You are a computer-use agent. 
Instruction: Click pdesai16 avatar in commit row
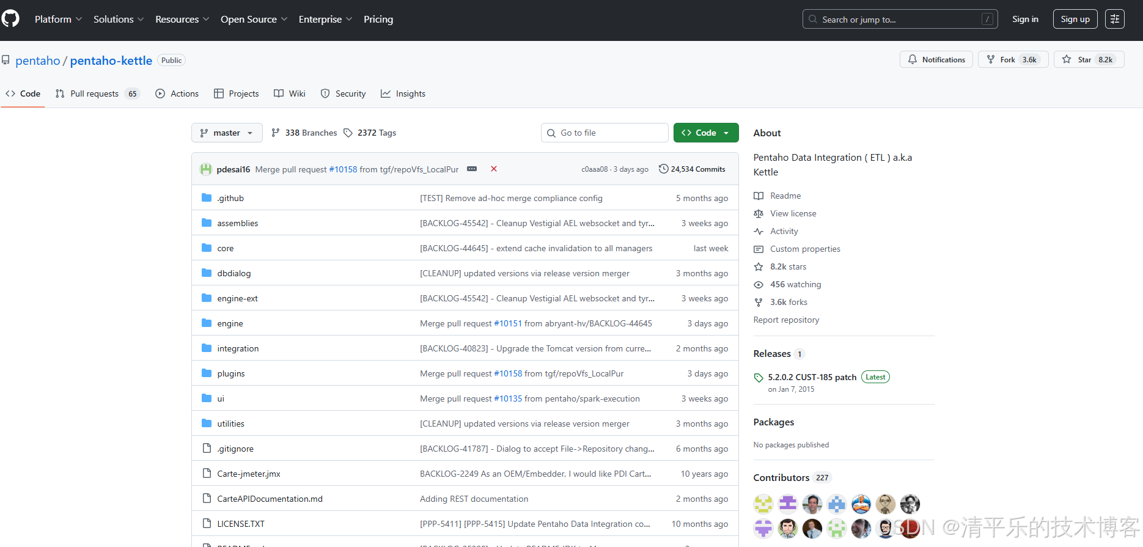206,169
